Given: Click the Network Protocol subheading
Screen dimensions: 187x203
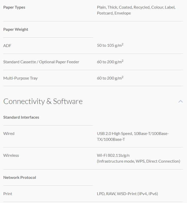Looking at the screenshot, I should click(x=20, y=178).
